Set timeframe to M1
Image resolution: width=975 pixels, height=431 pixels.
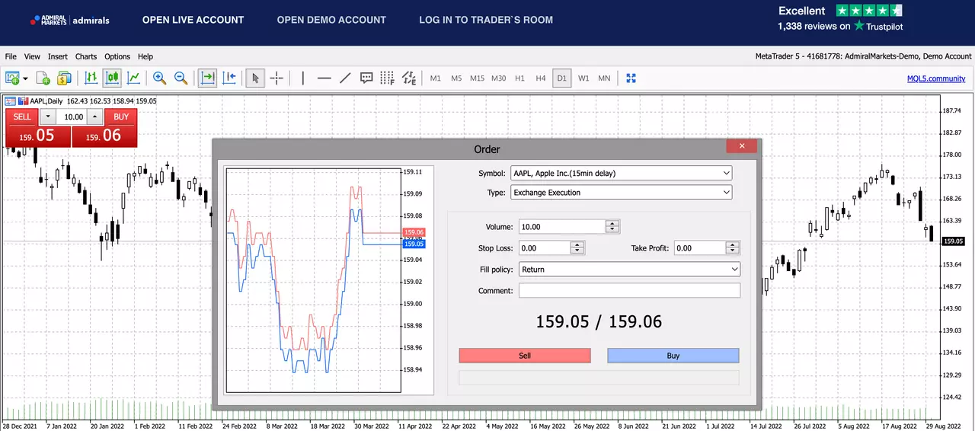[x=436, y=78]
